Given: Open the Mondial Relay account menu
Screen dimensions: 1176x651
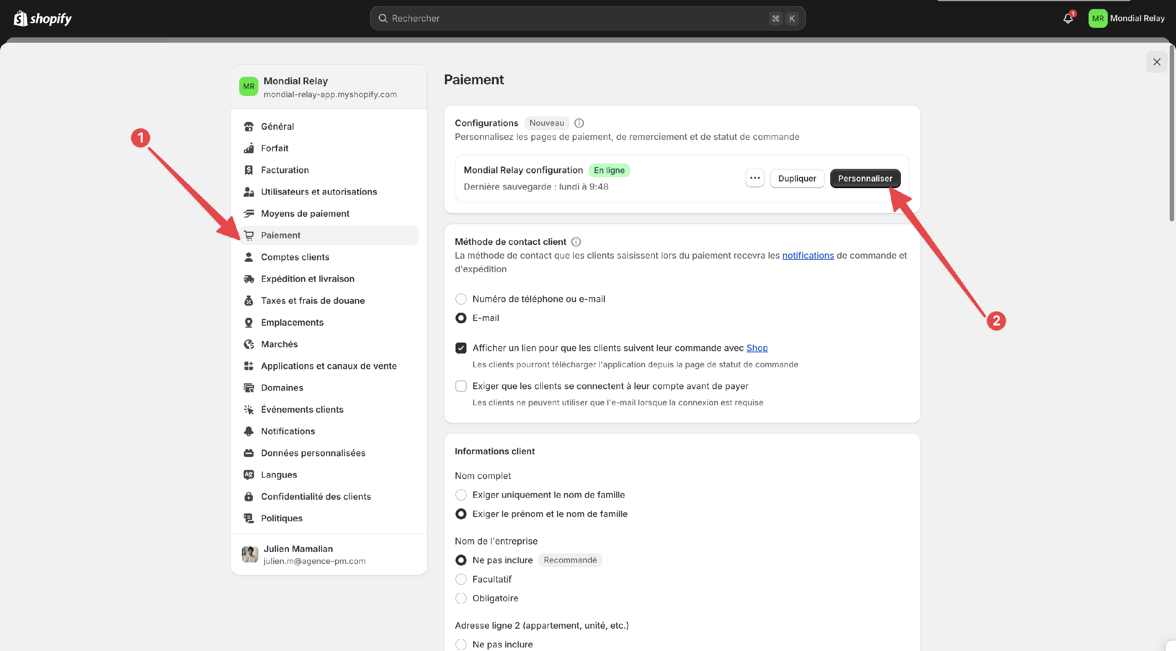Looking at the screenshot, I should (1126, 18).
